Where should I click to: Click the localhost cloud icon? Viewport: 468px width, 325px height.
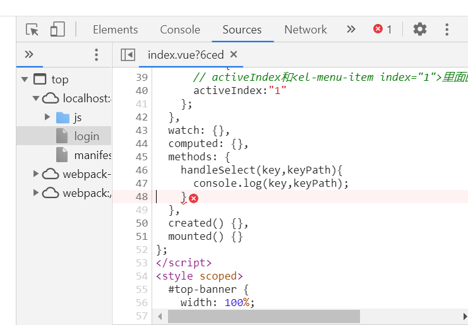pyautogui.click(x=51, y=98)
